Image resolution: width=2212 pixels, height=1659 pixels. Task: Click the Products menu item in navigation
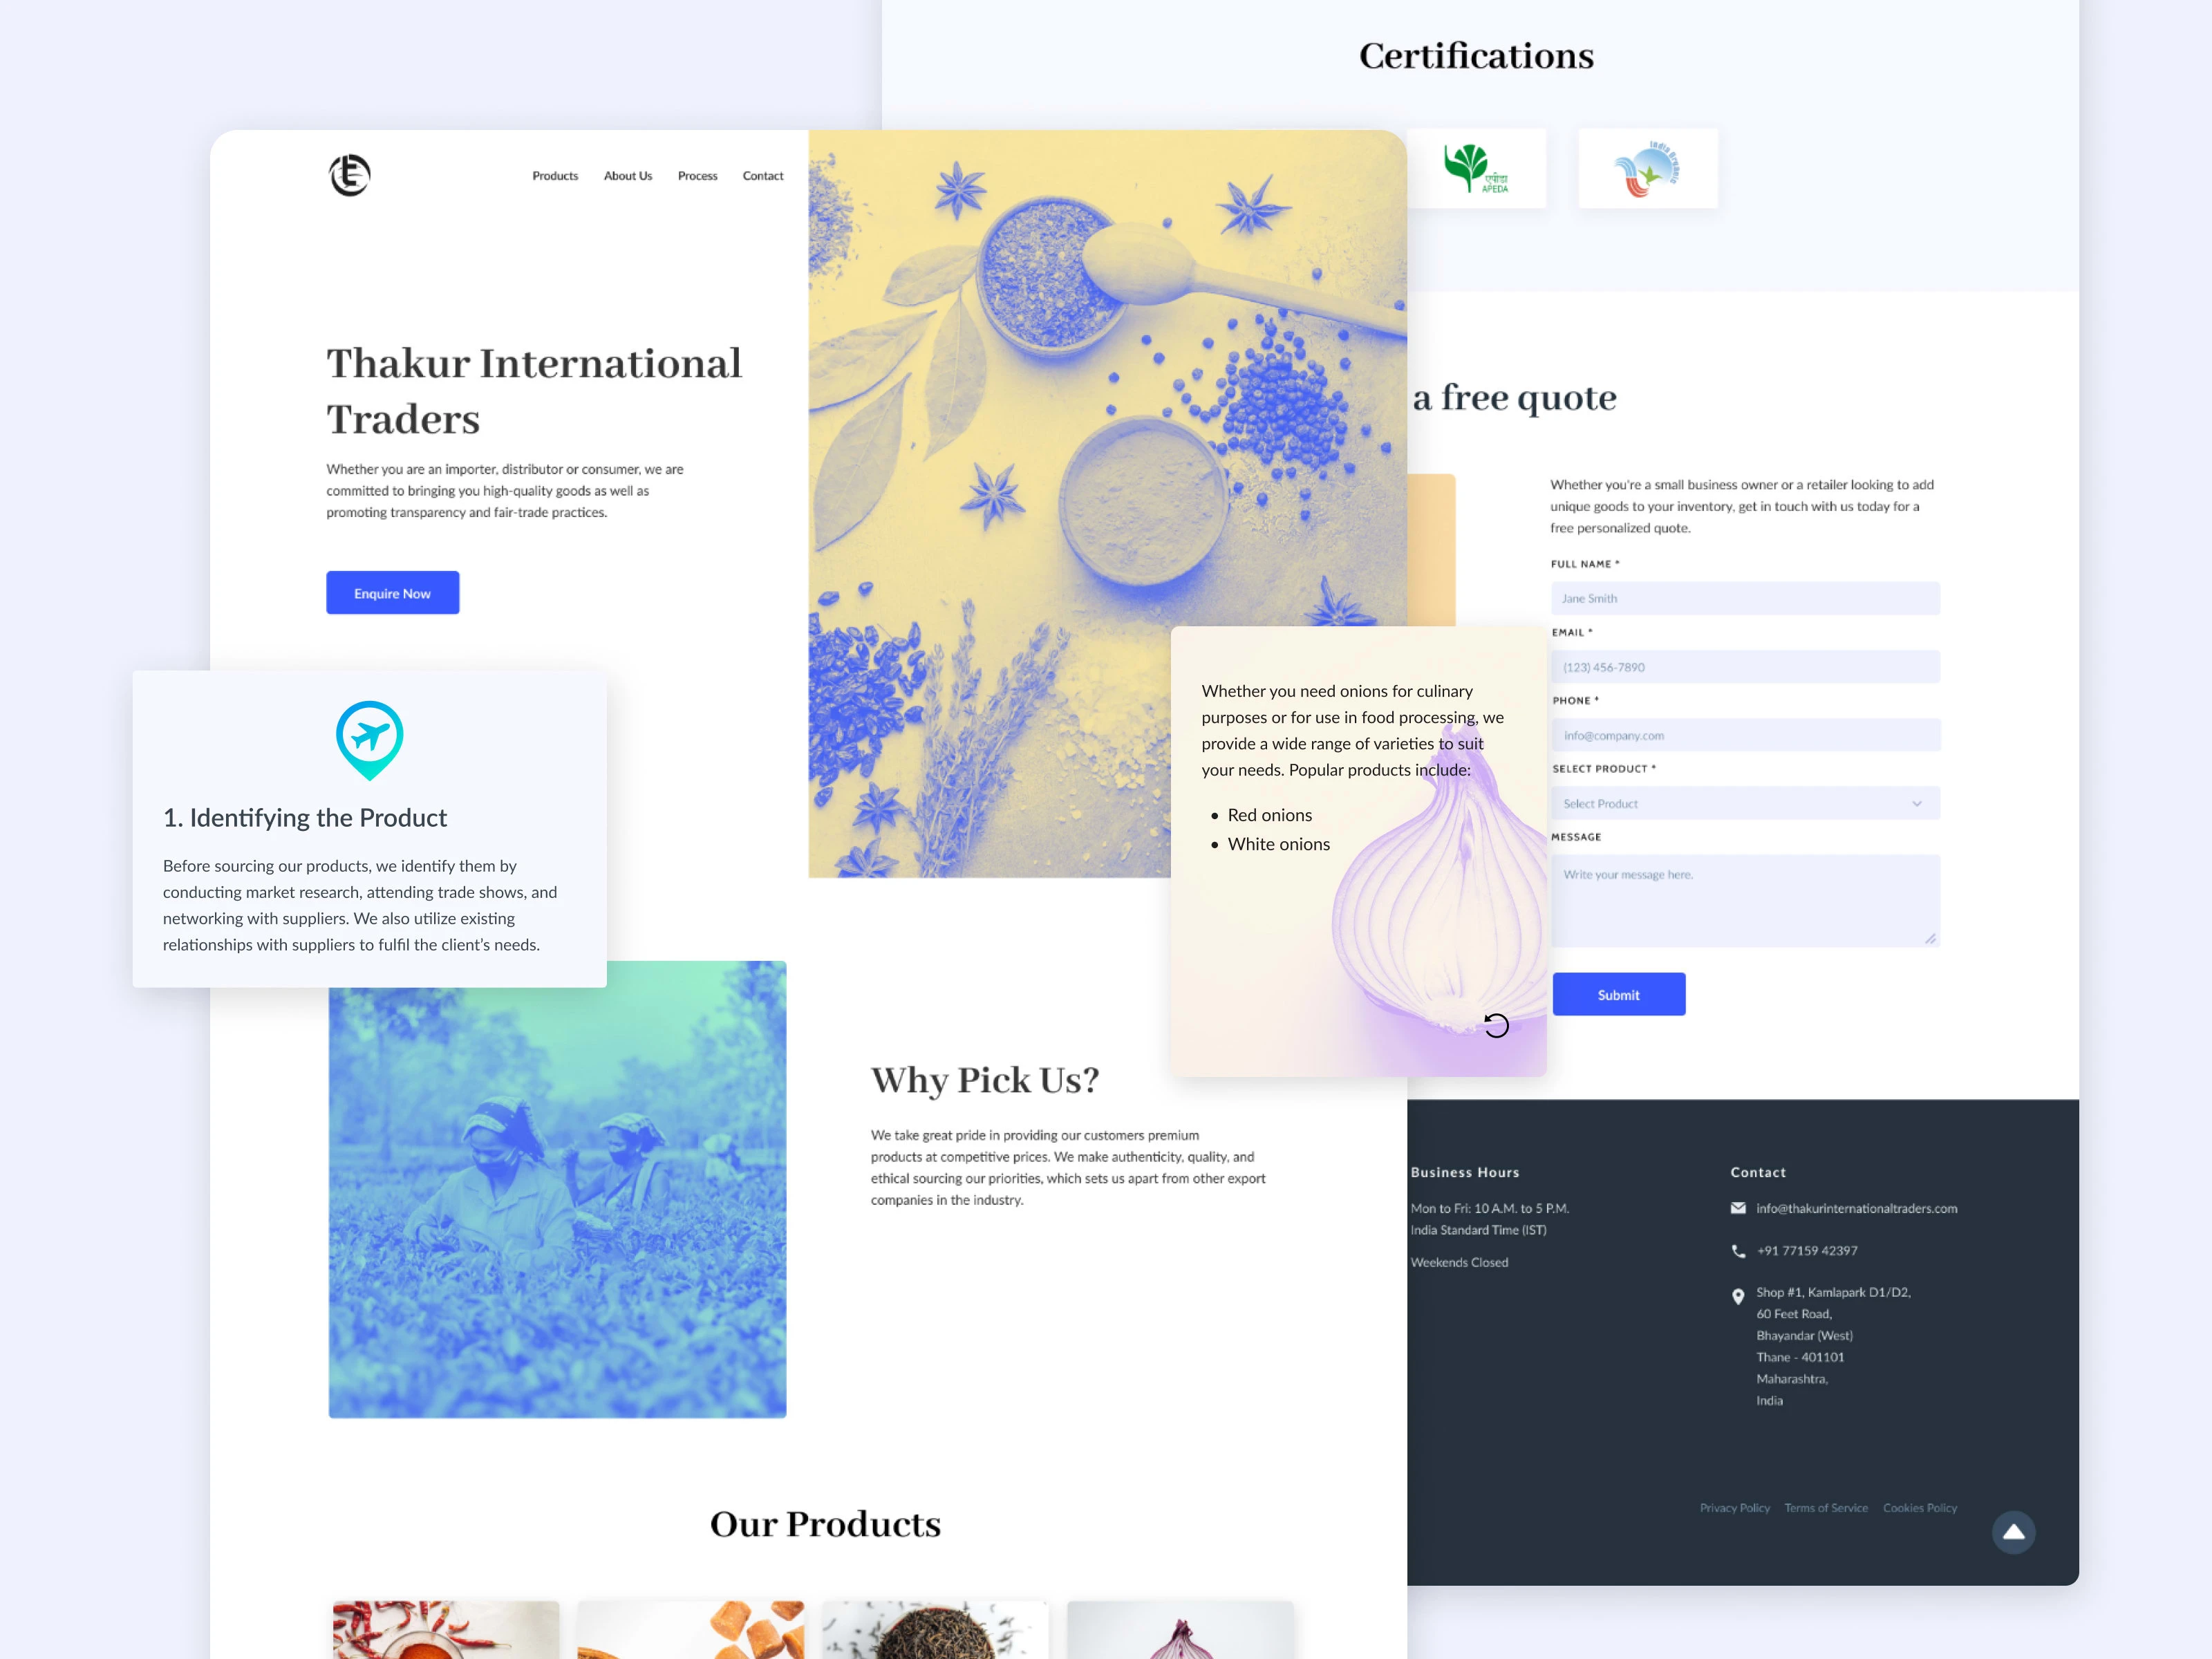(554, 174)
